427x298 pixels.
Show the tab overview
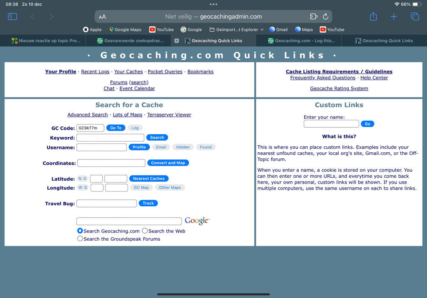click(x=415, y=17)
